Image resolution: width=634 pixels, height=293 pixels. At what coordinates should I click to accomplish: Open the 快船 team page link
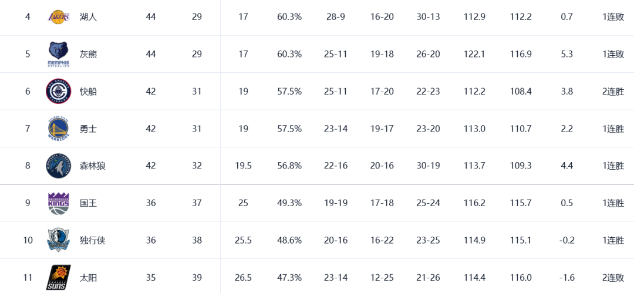pyautogui.click(x=88, y=92)
